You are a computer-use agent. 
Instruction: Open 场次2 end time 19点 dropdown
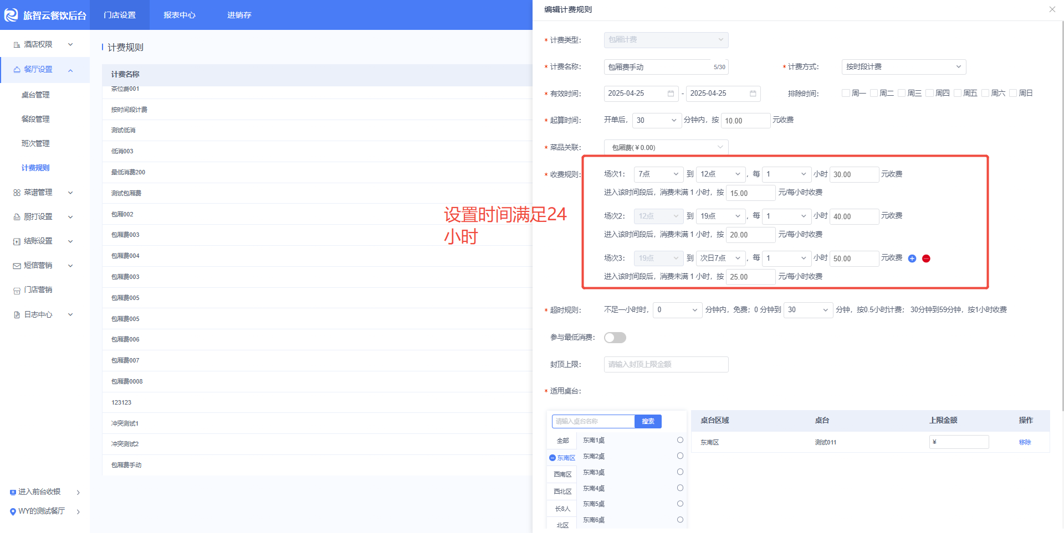720,216
